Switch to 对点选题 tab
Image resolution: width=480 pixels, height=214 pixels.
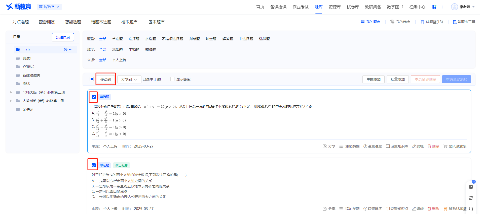coord(21,22)
